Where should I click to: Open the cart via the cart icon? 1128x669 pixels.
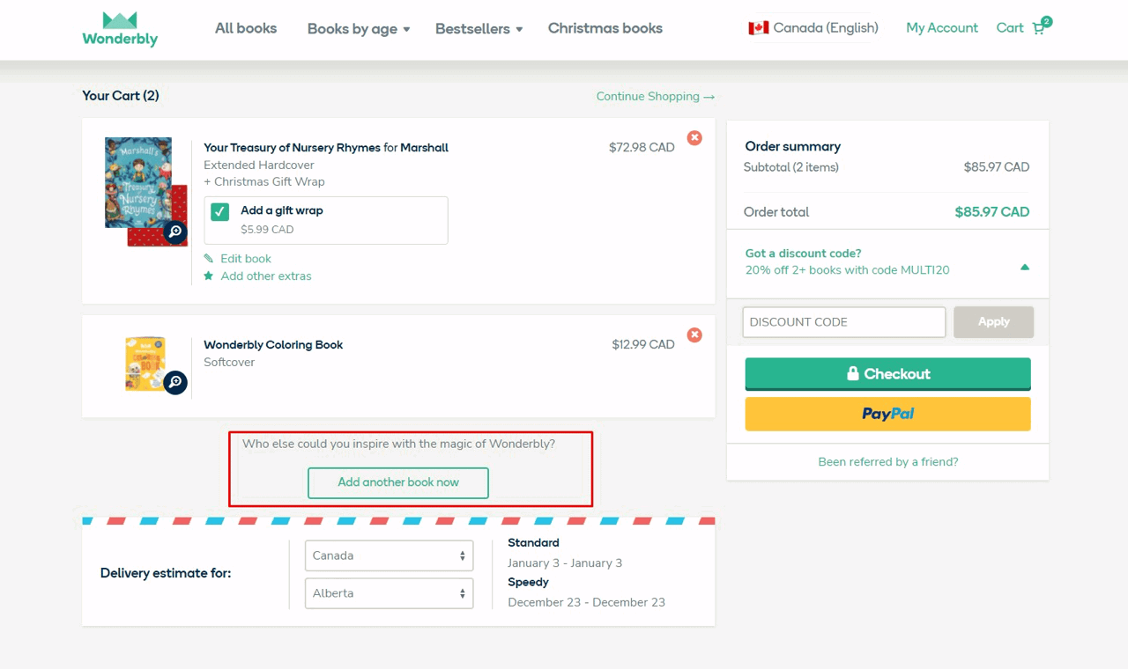tap(1038, 28)
